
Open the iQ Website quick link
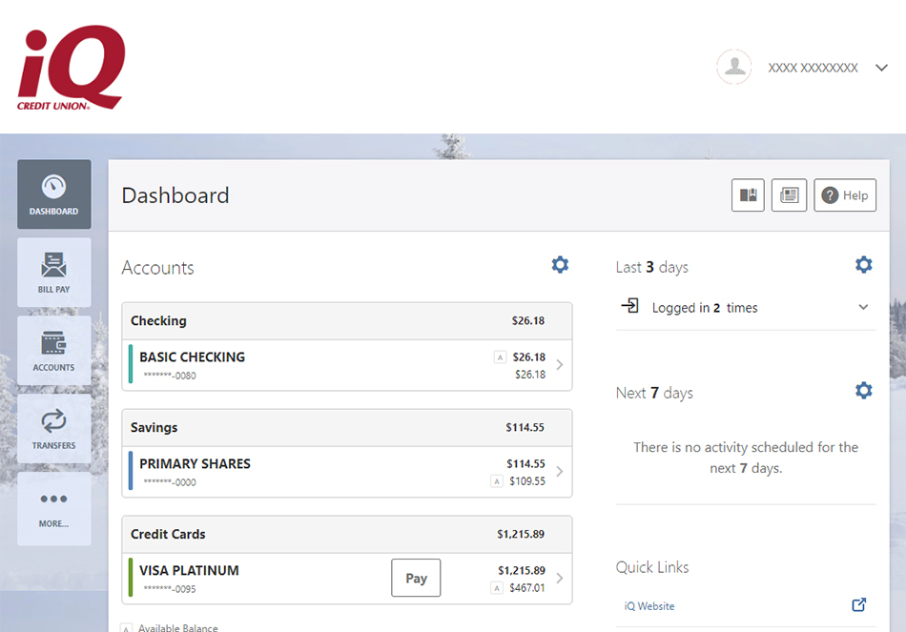[649, 606]
